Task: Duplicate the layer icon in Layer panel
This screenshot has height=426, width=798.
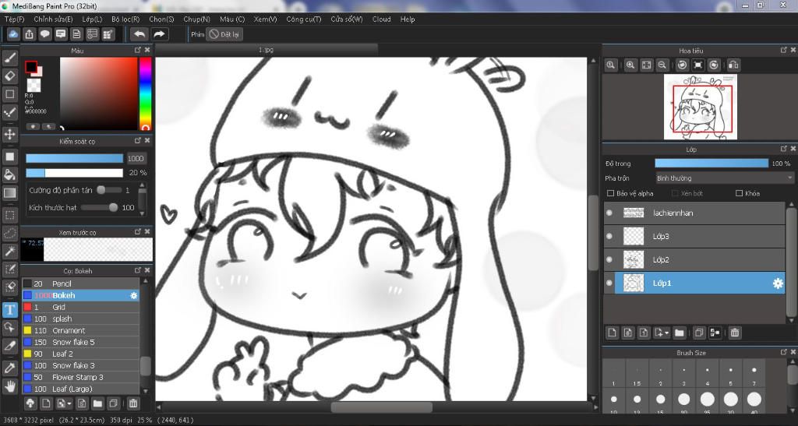Action: 699,333
